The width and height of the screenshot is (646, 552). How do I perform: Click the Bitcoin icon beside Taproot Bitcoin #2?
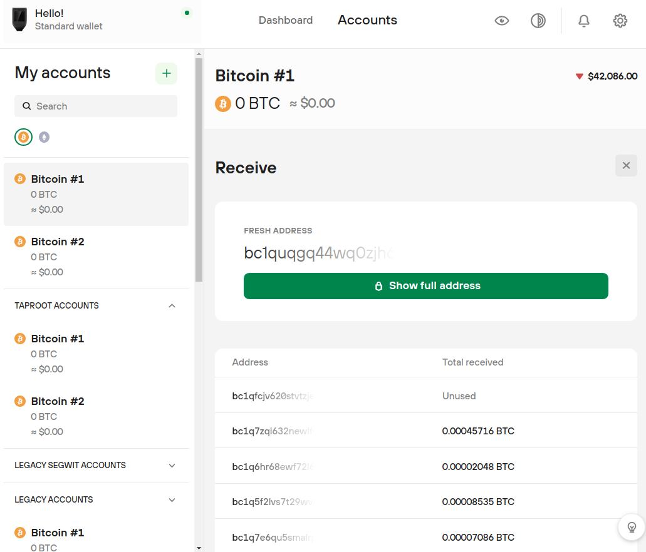[20, 401]
